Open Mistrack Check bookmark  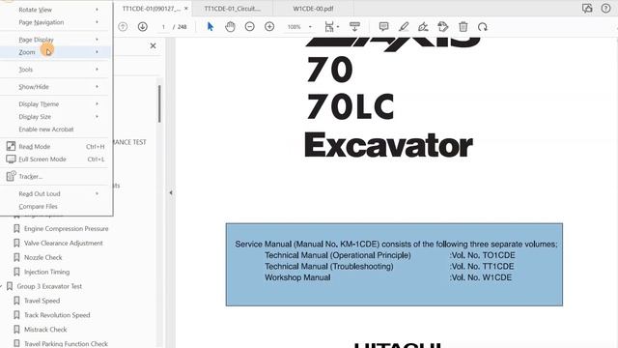[x=45, y=330]
